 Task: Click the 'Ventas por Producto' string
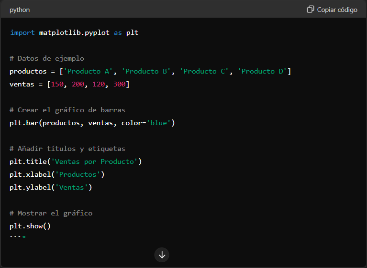click(94, 161)
